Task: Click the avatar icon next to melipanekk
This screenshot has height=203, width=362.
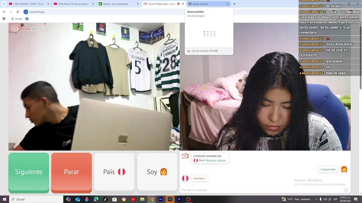Action: pos(344,169)
